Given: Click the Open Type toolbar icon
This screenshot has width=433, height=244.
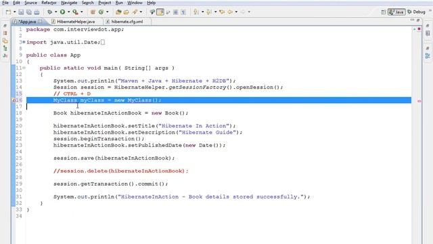Looking at the screenshot, I should point(118,12).
